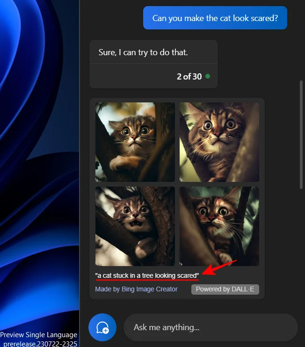The height and width of the screenshot is (347, 305).
Task: Open the close-up wide-eyed tabby face image
Action: coord(219,142)
